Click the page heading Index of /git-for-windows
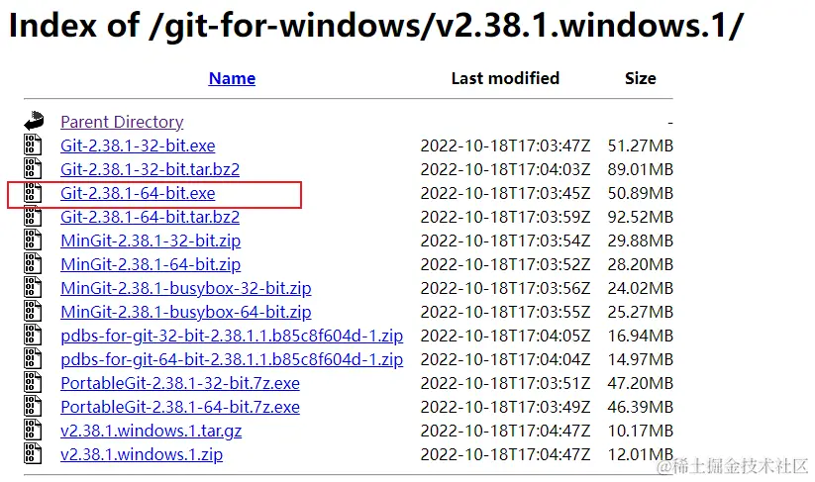Viewport: 815px width, 482px height. (x=375, y=25)
